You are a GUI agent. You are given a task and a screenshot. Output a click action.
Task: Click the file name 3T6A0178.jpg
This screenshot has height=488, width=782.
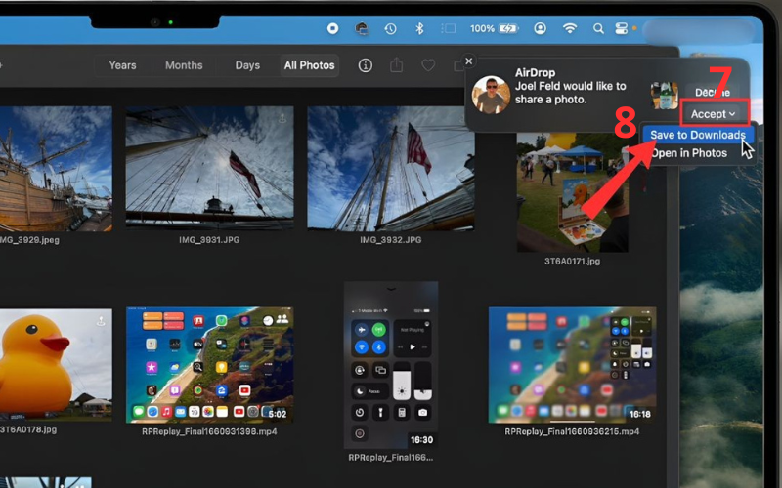point(29,429)
